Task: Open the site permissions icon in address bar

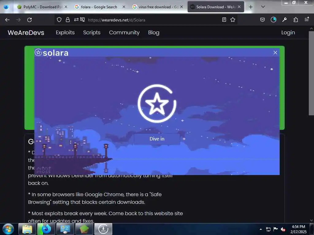Action: [x=76, y=20]
